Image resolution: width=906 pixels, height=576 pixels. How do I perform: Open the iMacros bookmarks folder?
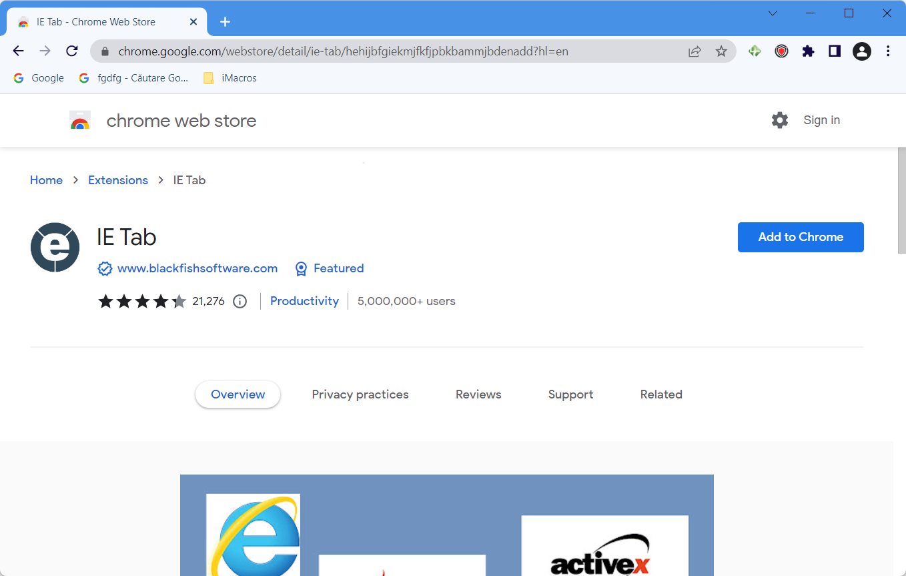(x=230, y=78)
